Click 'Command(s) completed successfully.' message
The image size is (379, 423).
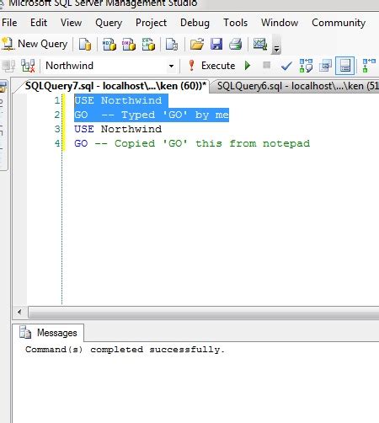[x=125, y=350]
